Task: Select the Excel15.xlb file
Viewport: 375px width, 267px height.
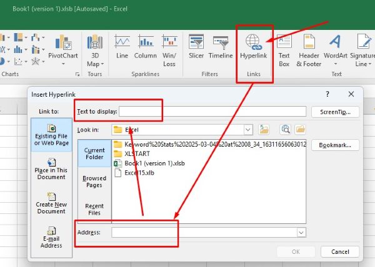Action: [134, 173]
